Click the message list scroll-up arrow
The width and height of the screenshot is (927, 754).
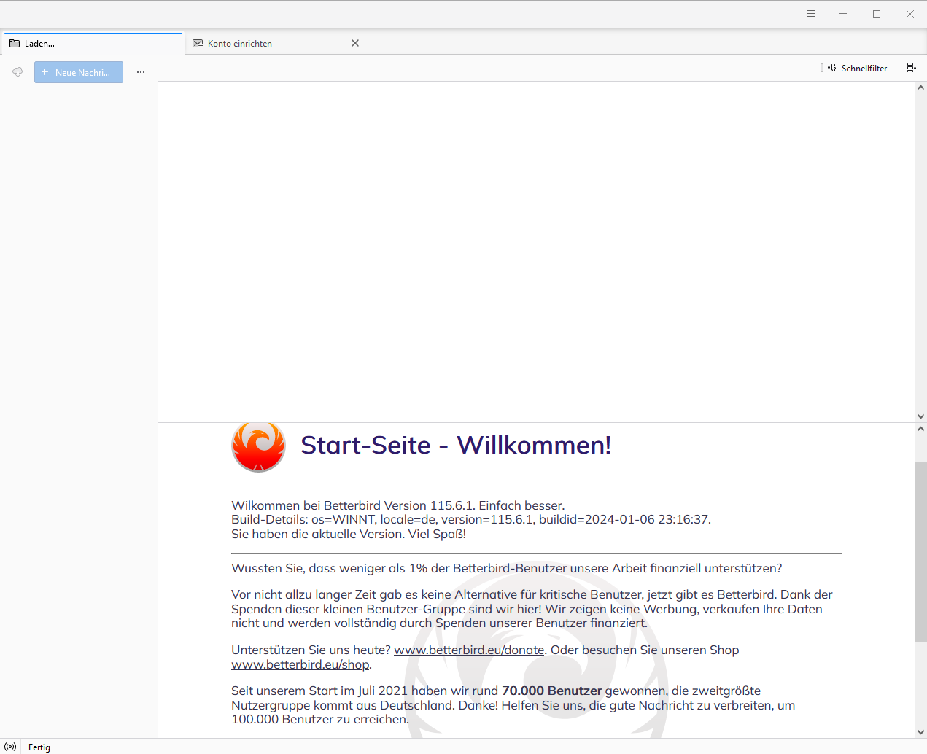[920, 88]
